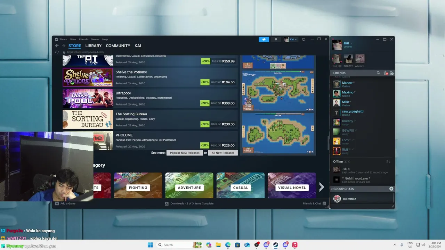This screenshot has width=445, height=250.
Task: Open Windows Start menu
Action: (x=150, y=245)
